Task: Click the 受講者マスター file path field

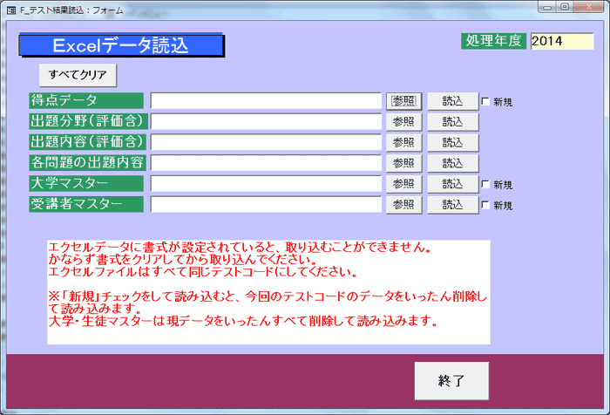Action: pyautogui.click(x=266, y=205)
